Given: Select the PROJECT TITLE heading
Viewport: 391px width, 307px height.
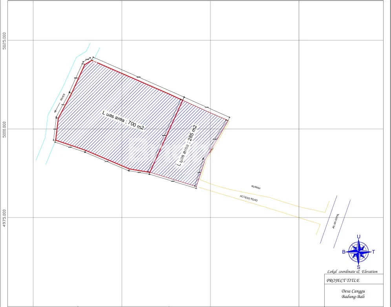Looking at the screenshot, I should click(343, 280).
